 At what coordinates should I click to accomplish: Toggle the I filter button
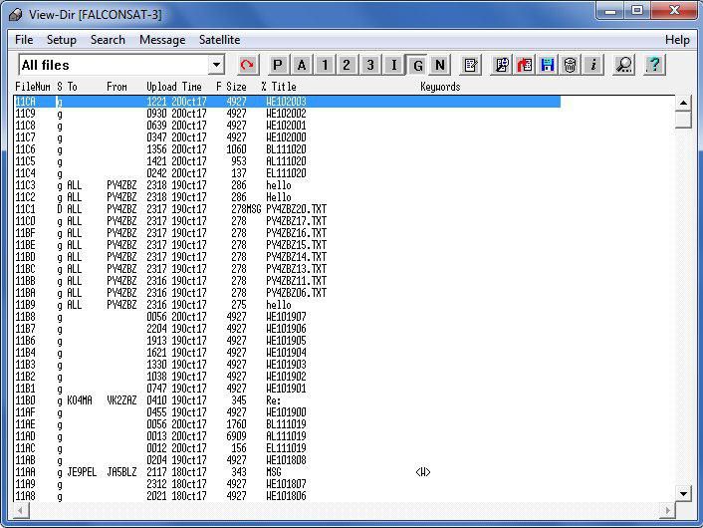[x=393, y=65]
